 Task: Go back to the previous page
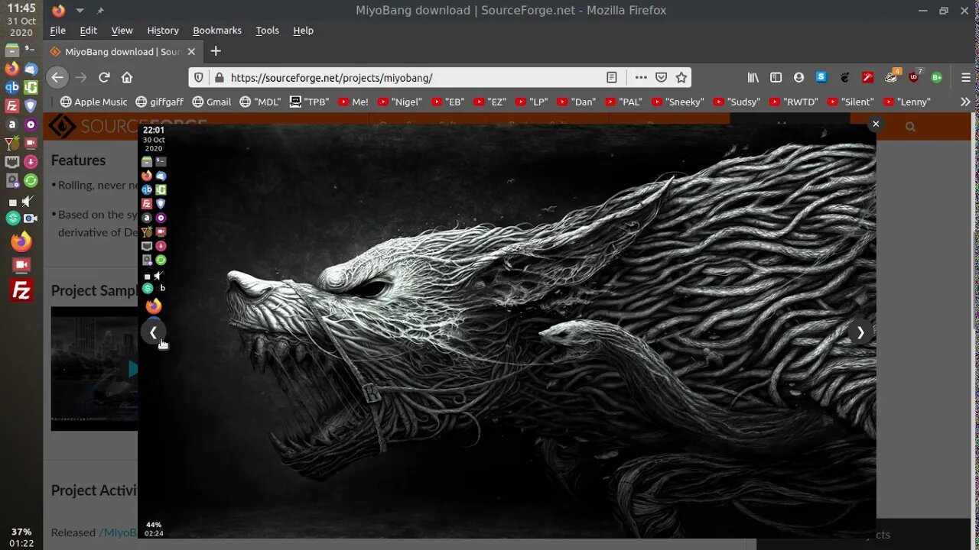coord(57,77)
